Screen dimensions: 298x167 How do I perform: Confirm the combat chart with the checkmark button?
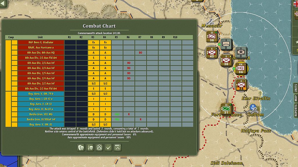pos(108,148)
